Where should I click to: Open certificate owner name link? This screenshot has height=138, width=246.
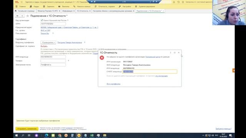(70, 43)
